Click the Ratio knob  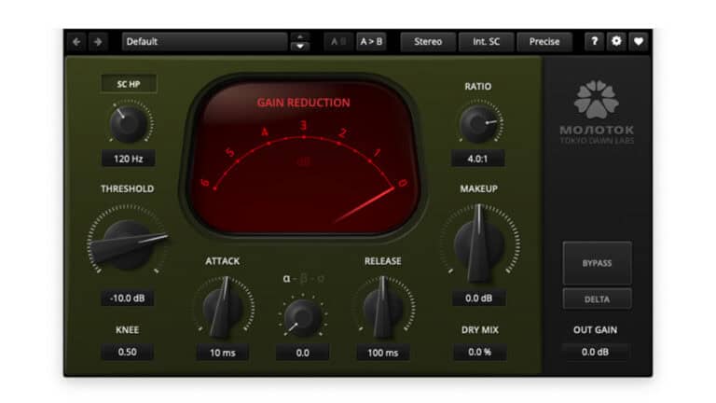click(x=478, y=124)
